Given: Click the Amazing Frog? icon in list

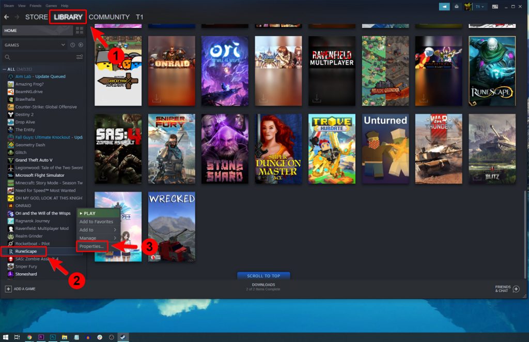Looking at the screenshot, I should [x=11, y=84].
